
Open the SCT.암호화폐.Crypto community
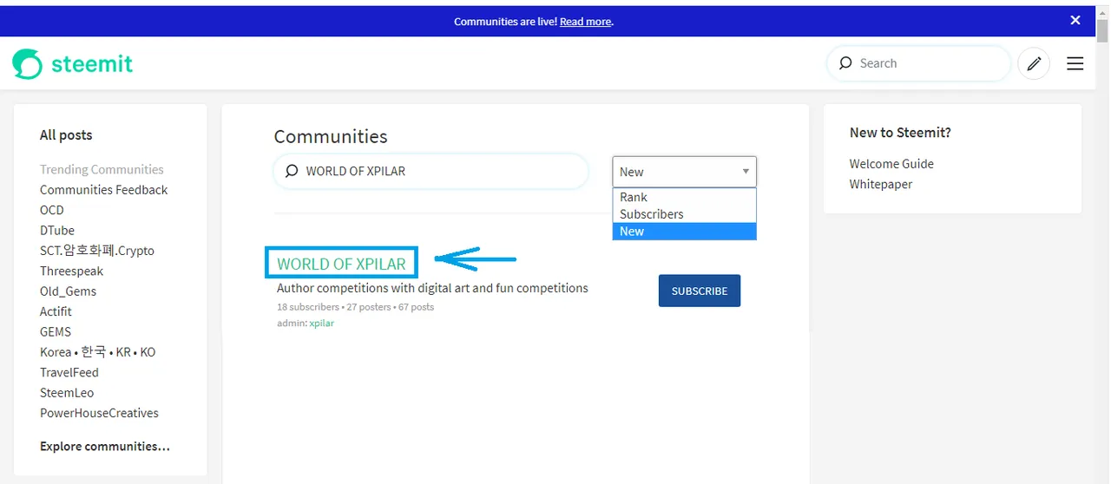pos(97,251)
